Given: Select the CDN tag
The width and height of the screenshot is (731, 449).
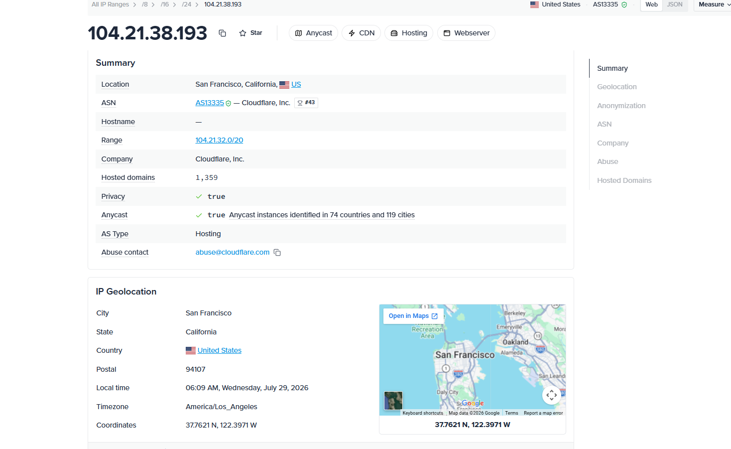Looking at the screenshot, I should 362,33.
